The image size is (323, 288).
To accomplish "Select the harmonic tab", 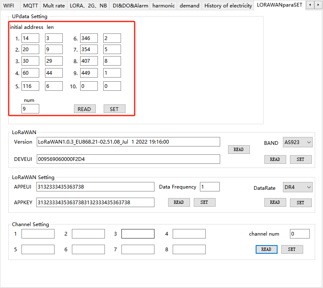I will [163, 5].
